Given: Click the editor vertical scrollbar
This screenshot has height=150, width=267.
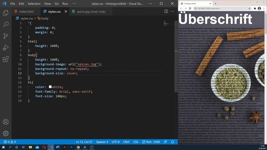Looking at the screenshot, I should coord(176,56).
